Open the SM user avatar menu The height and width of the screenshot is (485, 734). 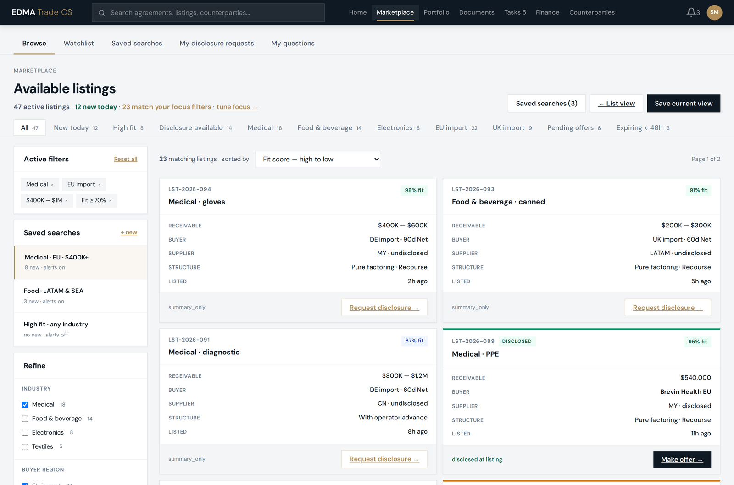coord(714,12)
